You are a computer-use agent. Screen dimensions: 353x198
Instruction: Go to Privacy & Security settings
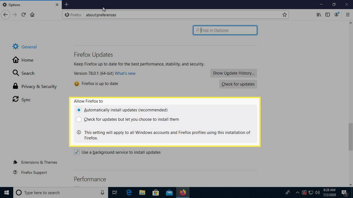click(x=34, y=86)
